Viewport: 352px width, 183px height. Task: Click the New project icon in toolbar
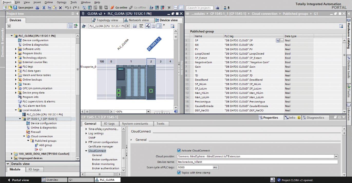point(5,8)
